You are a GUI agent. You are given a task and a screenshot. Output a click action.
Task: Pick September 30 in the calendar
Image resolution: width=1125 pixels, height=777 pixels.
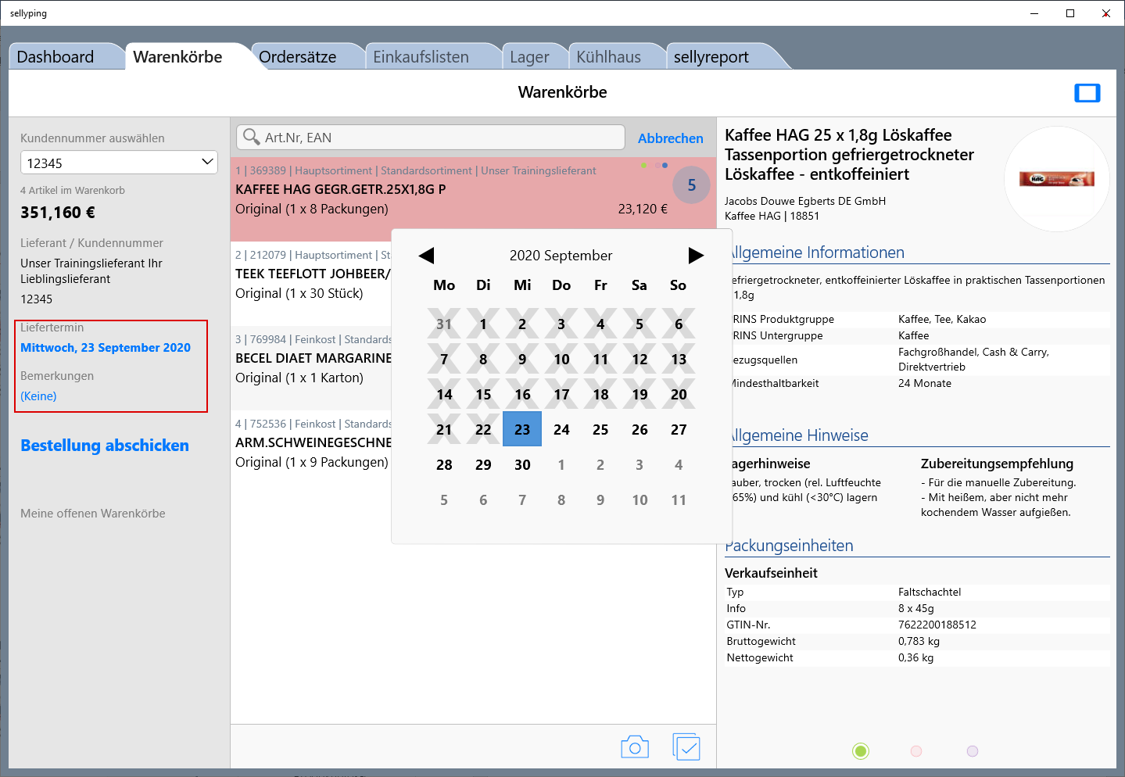coord(522,464)
